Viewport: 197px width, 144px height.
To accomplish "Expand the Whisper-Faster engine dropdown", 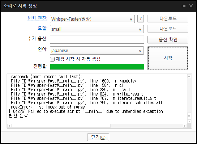I will pos(92,19).
